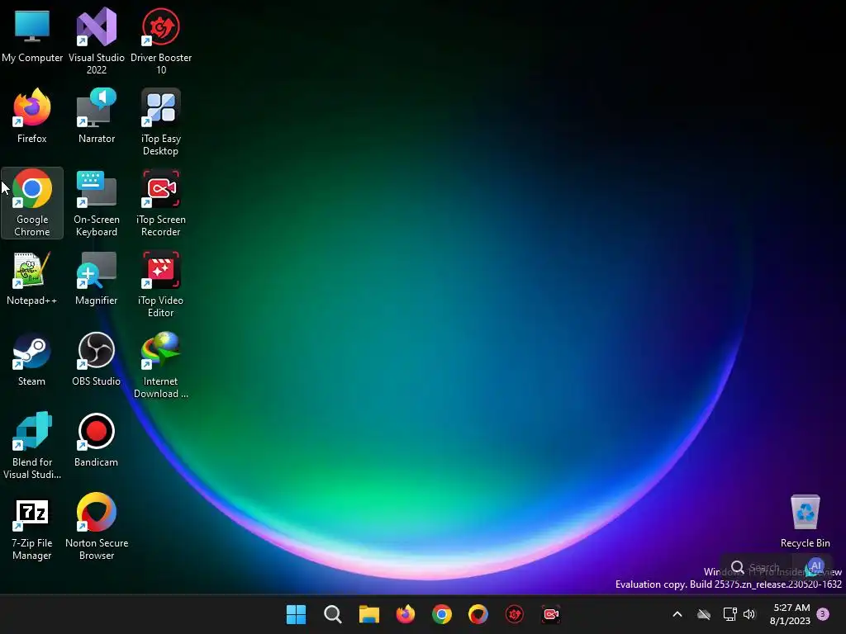Viewport: 846px width, 634px height.
Task: Open the volume speaker tray icon
Action: 749,614
